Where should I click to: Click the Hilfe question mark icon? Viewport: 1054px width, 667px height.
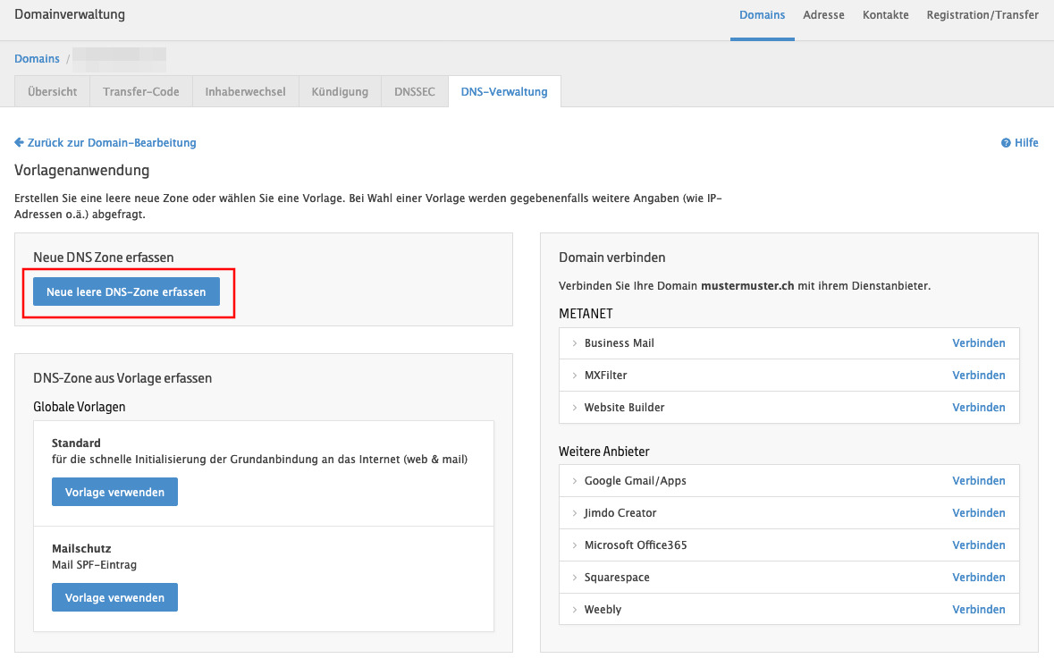pyautogui.click(x=1006, y=143)
